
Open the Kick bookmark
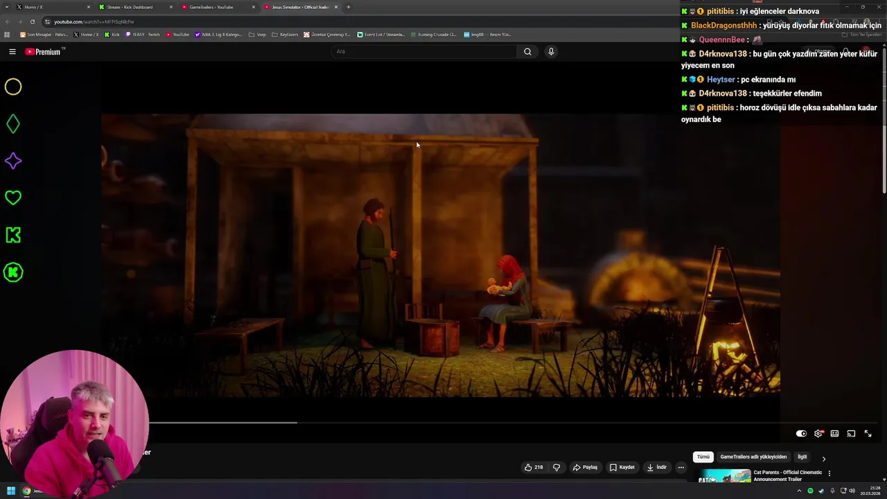tap(112, 34)
